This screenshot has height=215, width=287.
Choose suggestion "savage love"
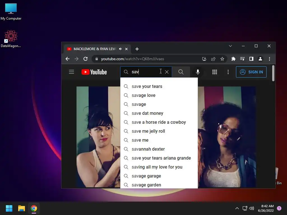[x=159, y=95]
